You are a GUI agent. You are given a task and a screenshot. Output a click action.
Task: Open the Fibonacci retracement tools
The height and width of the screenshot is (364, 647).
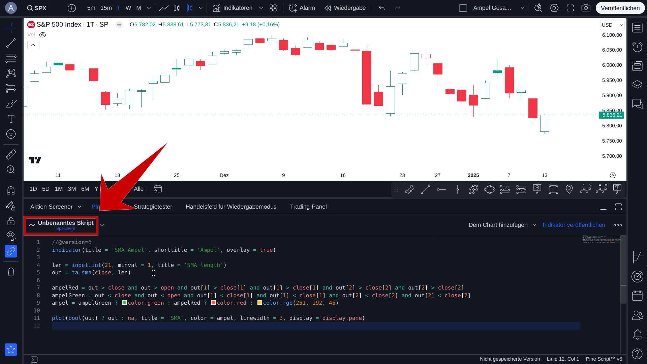coord(11,58)
